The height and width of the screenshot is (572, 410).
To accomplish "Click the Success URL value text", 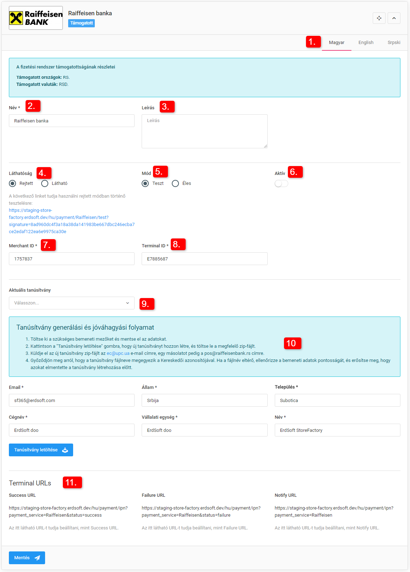I will 68,512.
